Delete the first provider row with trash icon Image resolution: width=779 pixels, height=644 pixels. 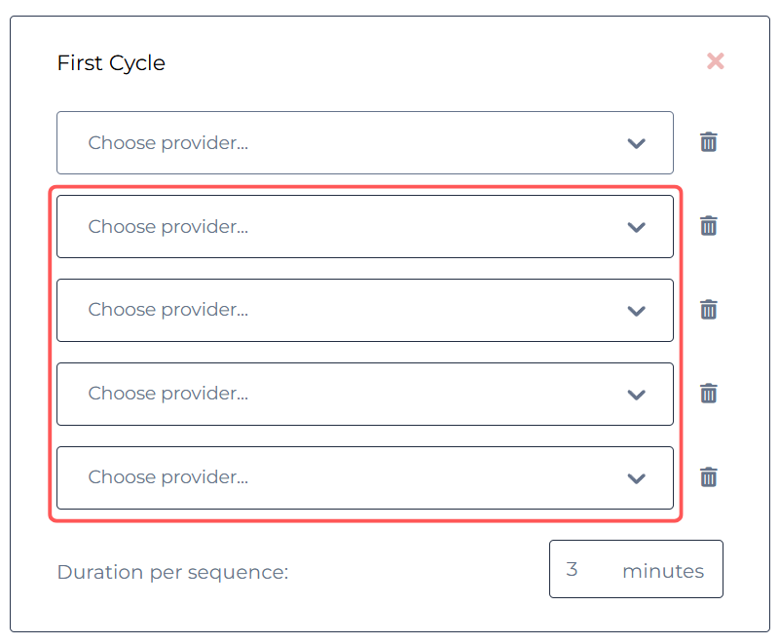(x=709, y=142)
